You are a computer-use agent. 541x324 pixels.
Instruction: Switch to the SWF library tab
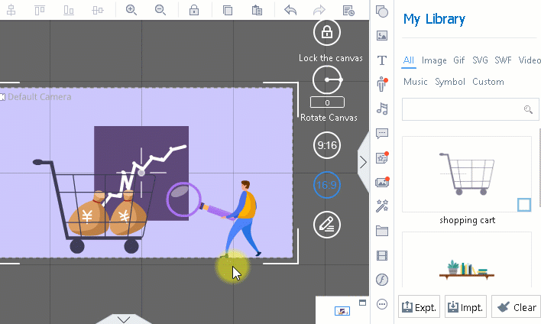point(503,60)
